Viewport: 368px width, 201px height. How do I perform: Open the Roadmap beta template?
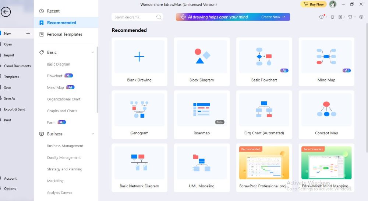(x=202, y=115)
